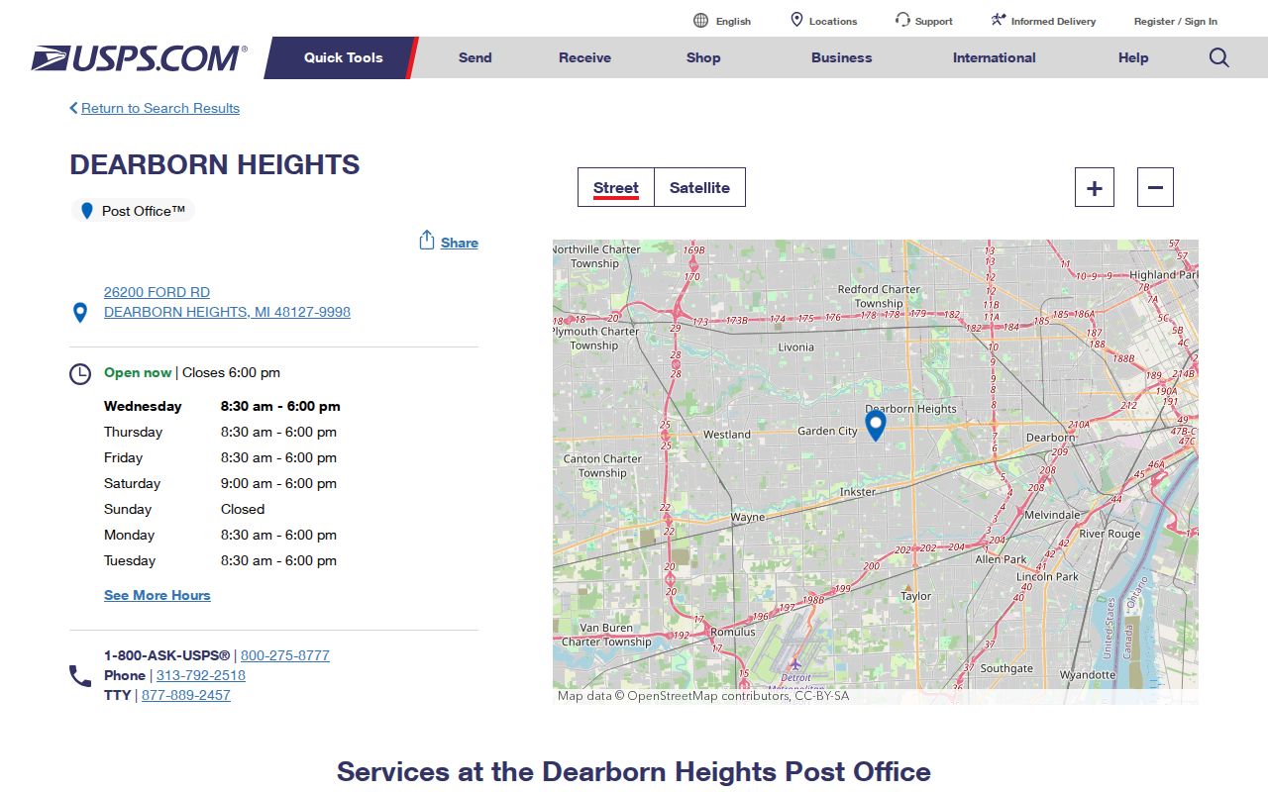Click the Livonia label on the map
Image resolution: width=1268 pixels, height=792 pixels.
tap(796, 347)
